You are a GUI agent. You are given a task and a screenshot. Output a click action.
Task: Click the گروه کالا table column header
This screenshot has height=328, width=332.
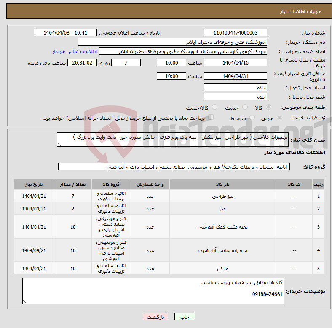pos(111,184)
